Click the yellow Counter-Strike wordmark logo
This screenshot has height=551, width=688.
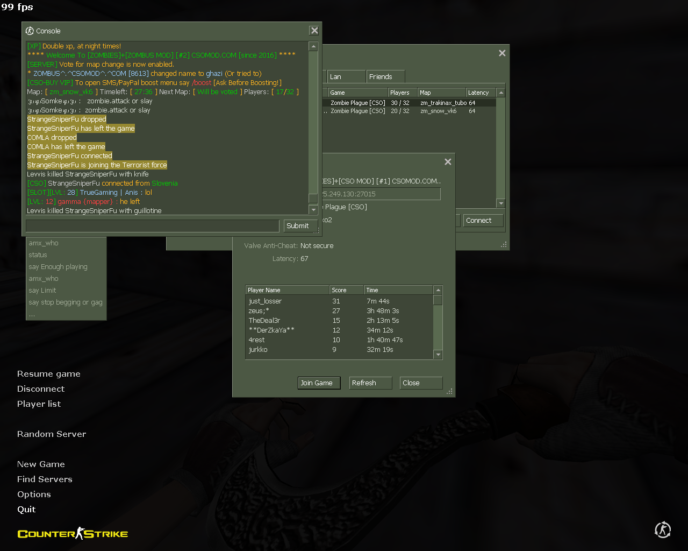coord(73,534)
